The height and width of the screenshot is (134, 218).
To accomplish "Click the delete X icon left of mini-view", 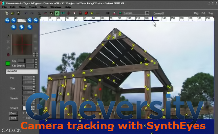I will (x=8, y=42).
